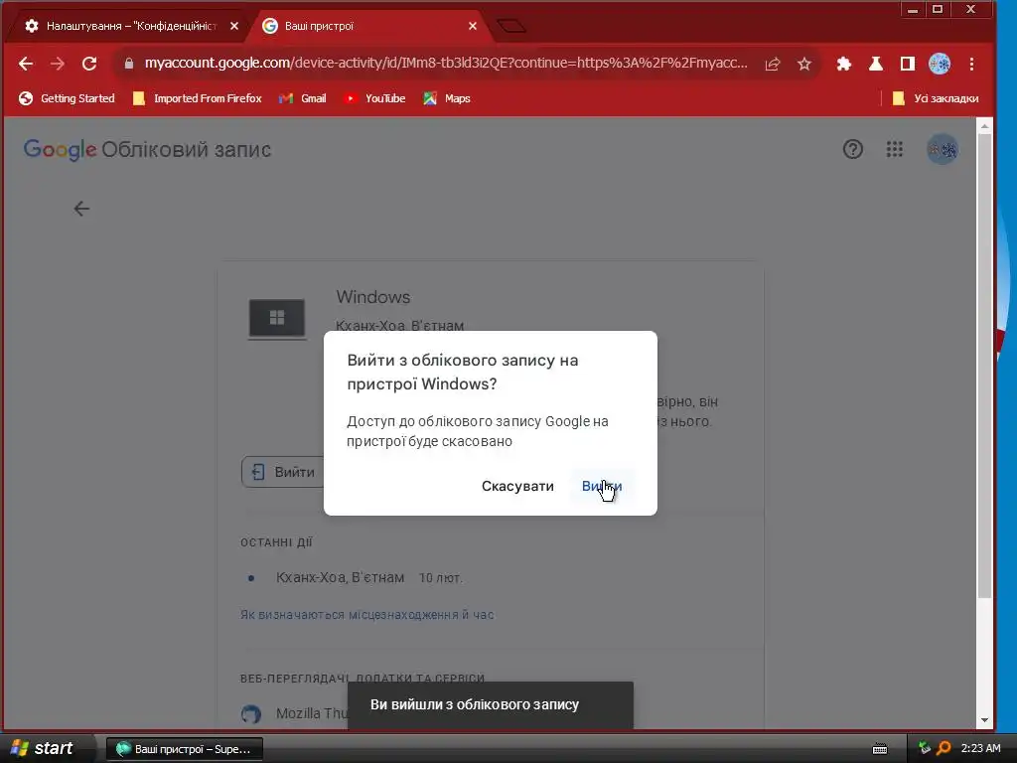This screenshot has width=1017, height=763.
Task: Click the Ваші пристрої taskbar window button
Action: point(184,749)
